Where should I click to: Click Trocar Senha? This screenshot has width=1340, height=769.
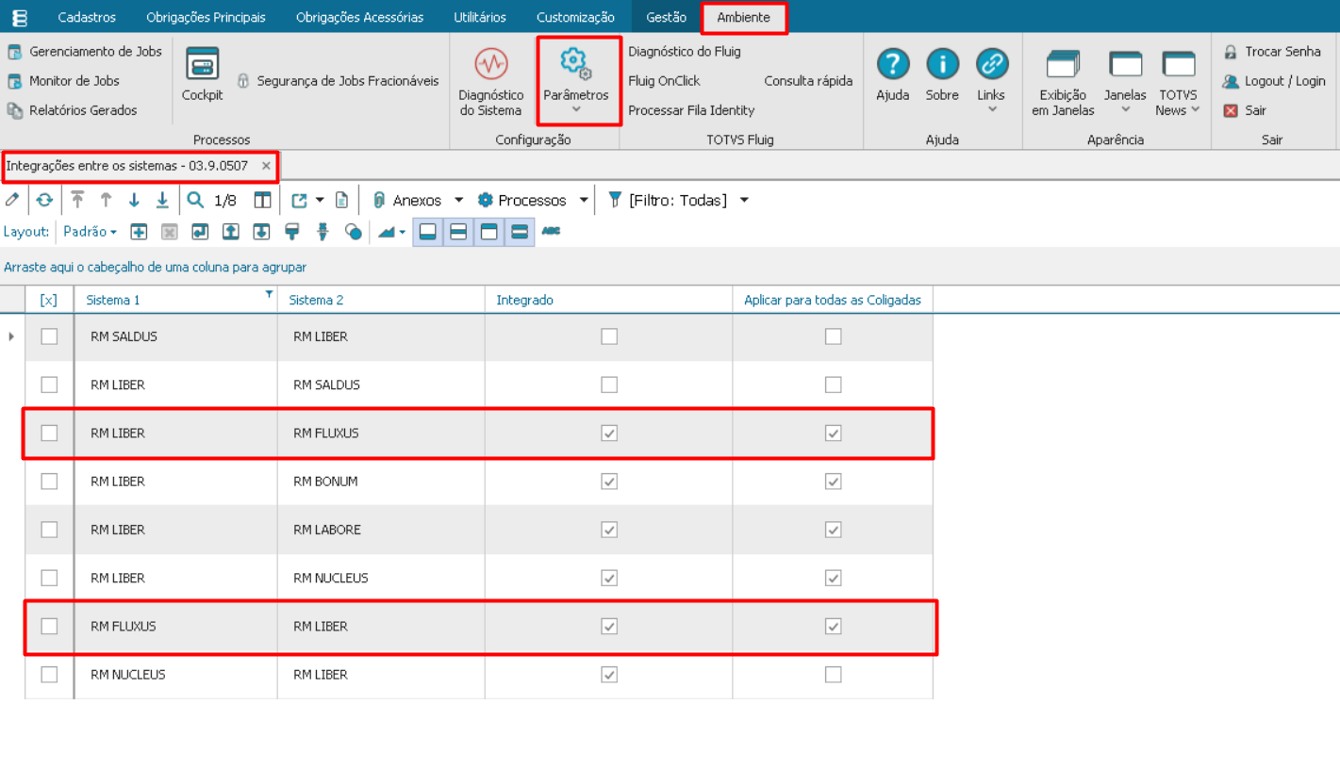pos(1272,52)
